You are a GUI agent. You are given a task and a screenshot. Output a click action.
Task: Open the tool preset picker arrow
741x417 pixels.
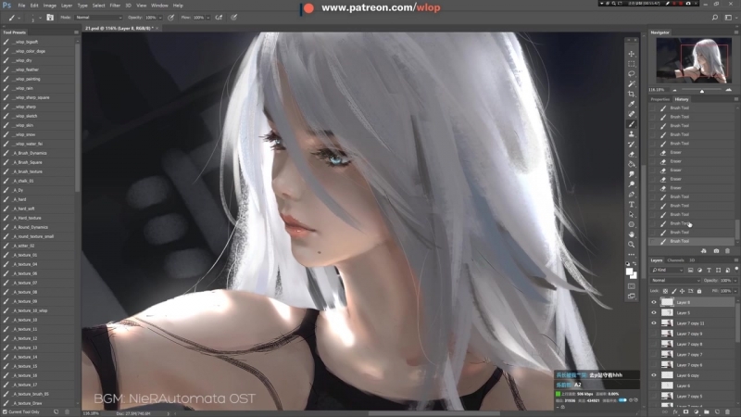(19, 18)
